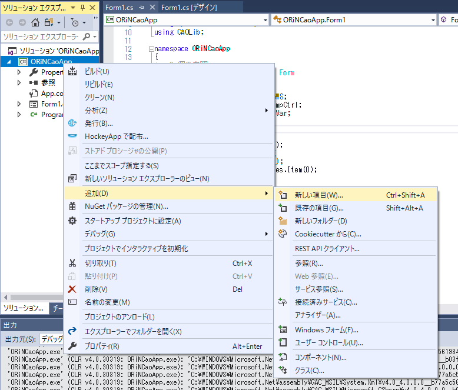
Task: Click the new Solution Explorer view icon
Action: pyautogui.click(x=72, y=178)
